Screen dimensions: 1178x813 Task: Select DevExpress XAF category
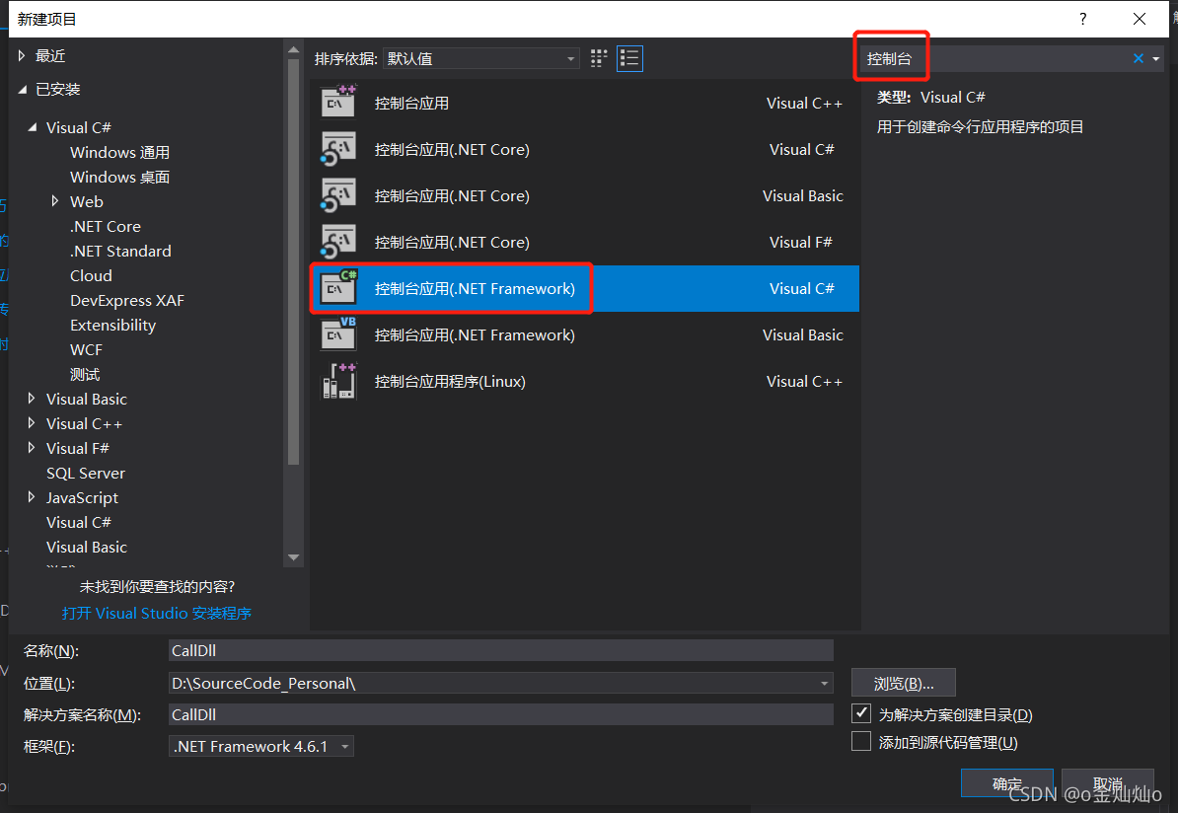(x=127, y=301)
